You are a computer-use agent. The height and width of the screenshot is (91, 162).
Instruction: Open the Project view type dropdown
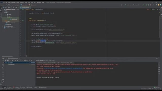[x=5, y=7]
